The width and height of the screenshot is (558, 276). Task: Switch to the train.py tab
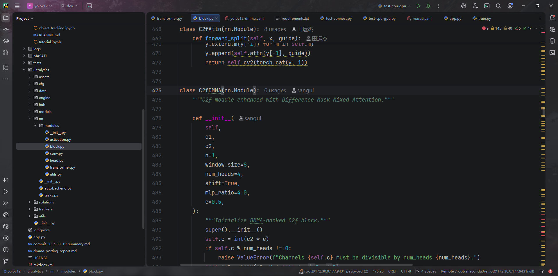point(484,19)
